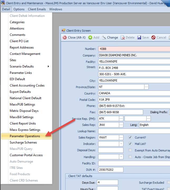Open Sales Rep JNW lookup ellipsis

(x=121, y=125)
